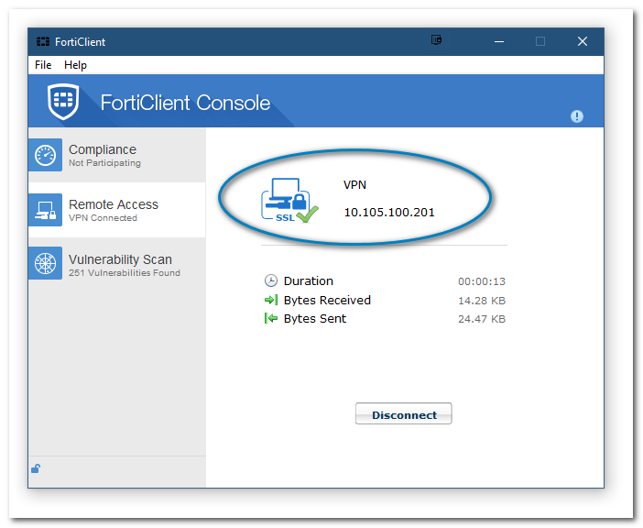This screenshot has height=528, width=643.
Task: Click the sent value 24.47 KB
Action: pyautogui.click(x=482, y=319)
